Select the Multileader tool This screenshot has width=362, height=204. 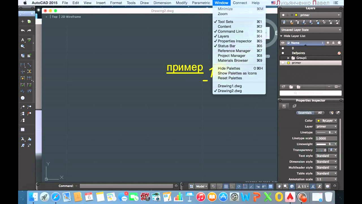[23, 107]
